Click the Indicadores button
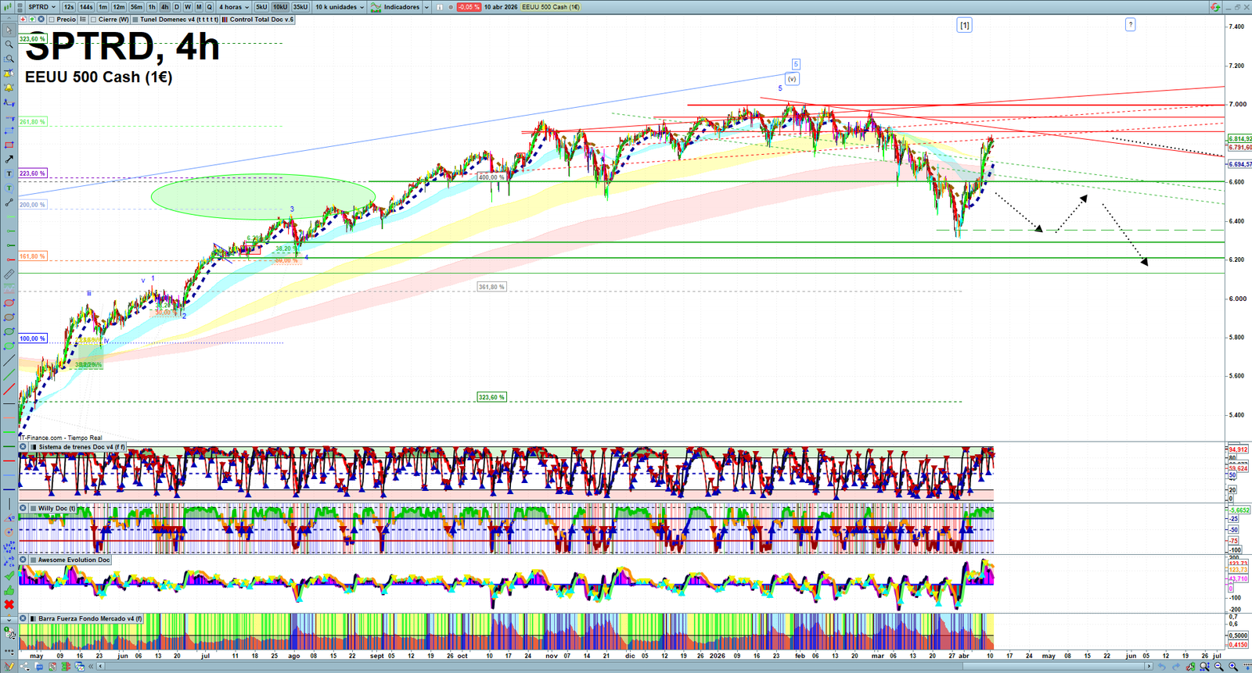This screenshot has height=673, width=1252. tap(395, 7)
